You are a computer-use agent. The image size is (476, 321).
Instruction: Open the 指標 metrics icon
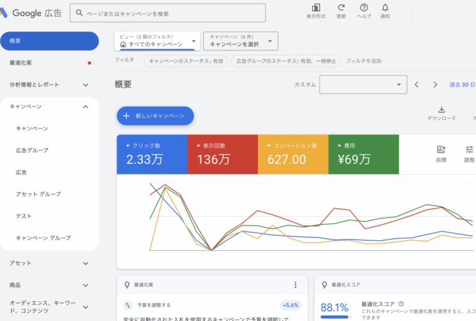441,149
